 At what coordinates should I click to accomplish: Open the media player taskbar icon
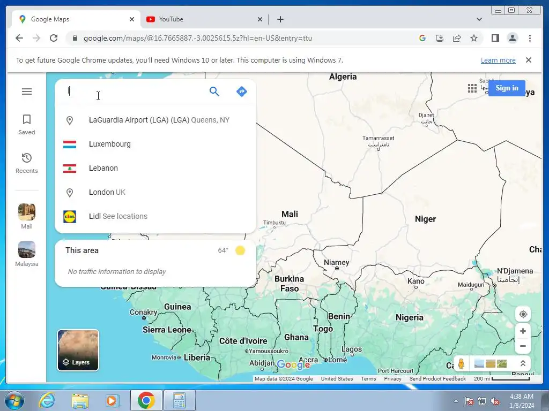click(x=113, y=400)
